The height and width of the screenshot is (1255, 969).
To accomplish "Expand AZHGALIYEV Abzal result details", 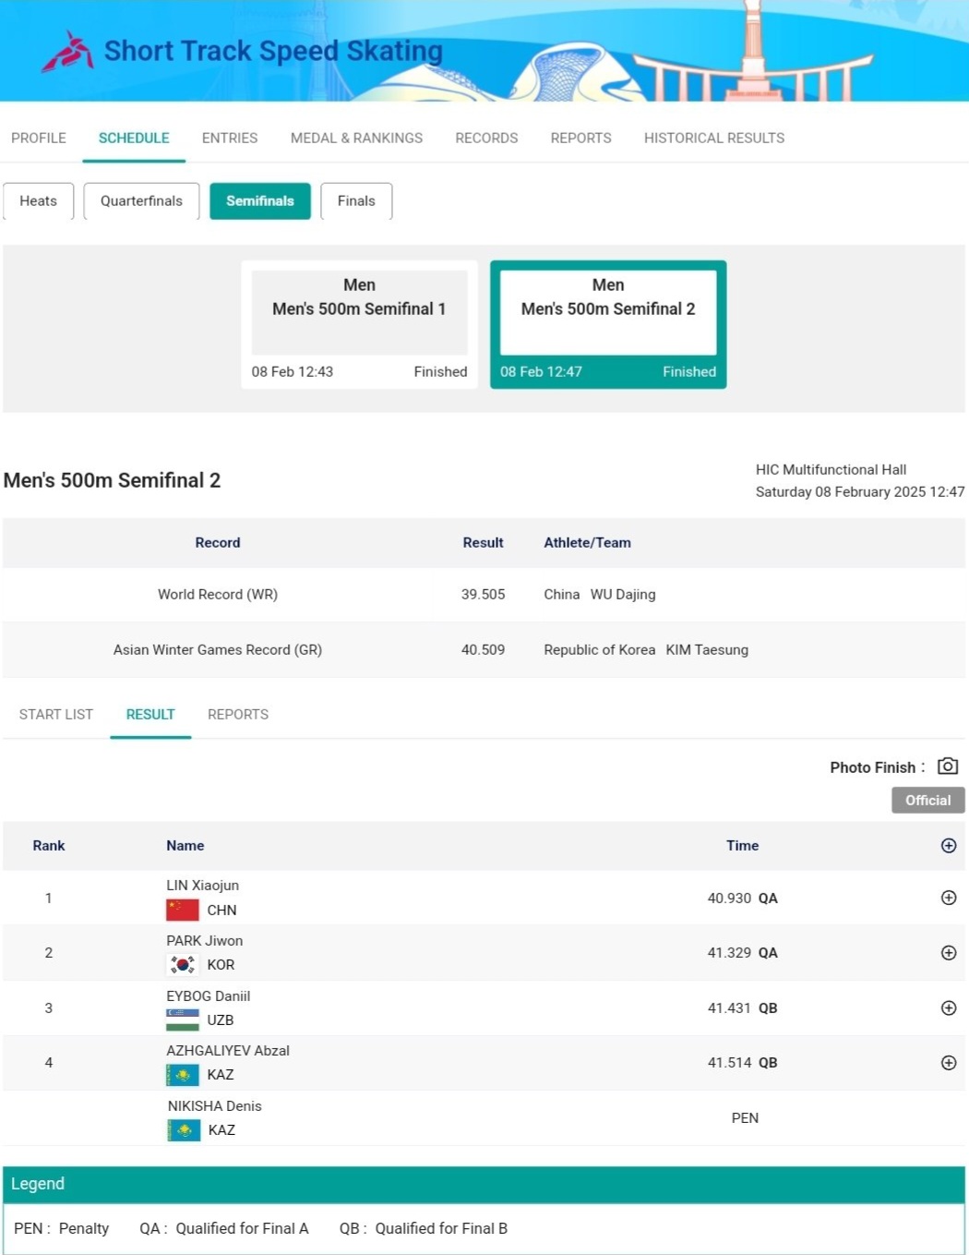I will (x=948, y=1063).
